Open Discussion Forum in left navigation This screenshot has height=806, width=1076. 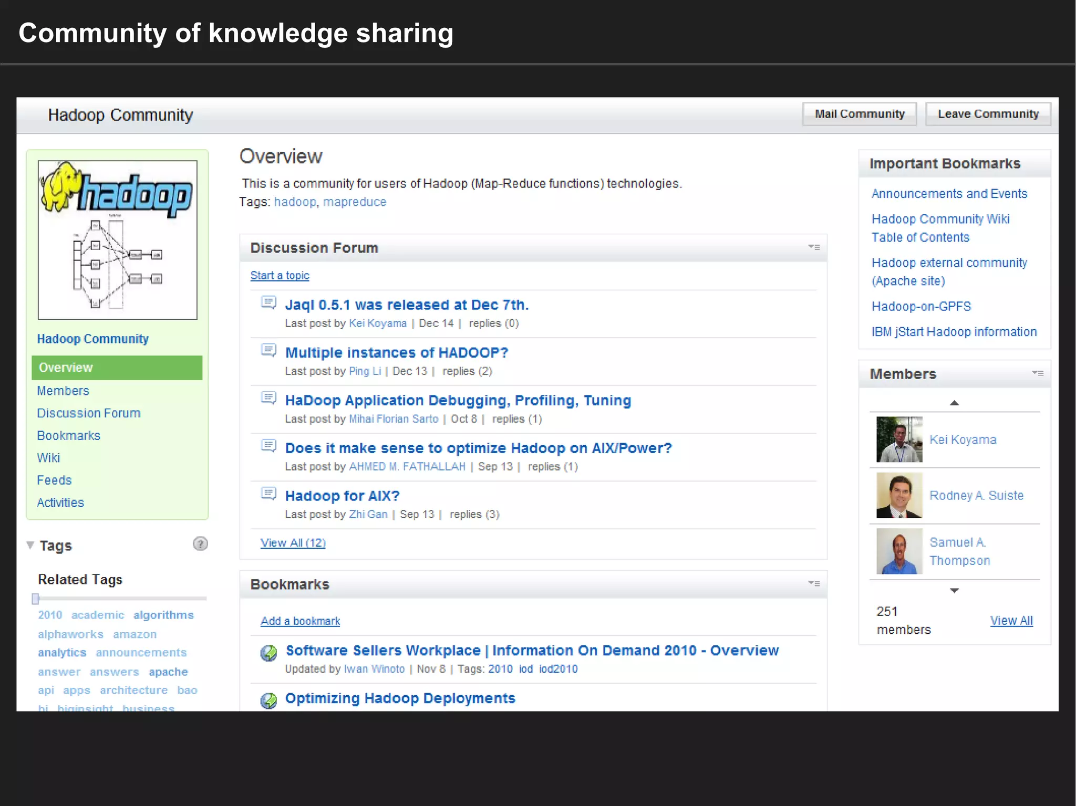click(89, 413)
